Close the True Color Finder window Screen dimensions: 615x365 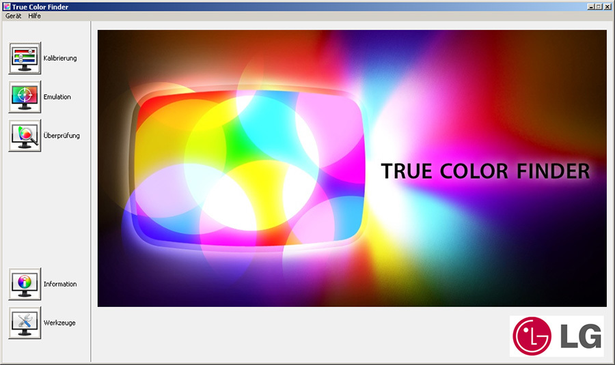(x=607, y=6)
